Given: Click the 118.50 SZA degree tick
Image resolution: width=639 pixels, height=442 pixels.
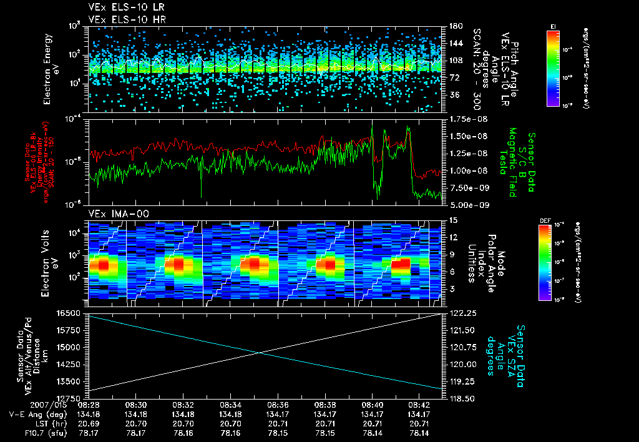Looking at the screenshot, I should coord(462,398).
